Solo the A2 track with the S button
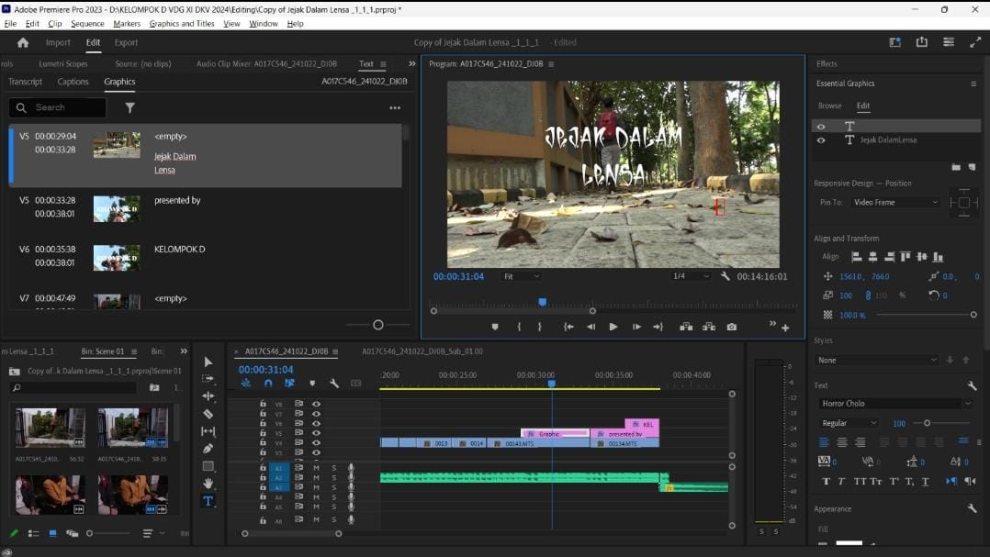Viewport: 990px width, 557px height. point(334,476)
